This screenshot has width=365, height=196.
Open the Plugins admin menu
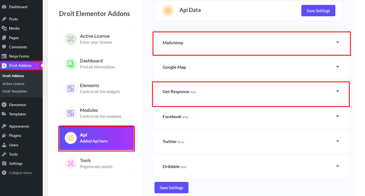[15, 135]
